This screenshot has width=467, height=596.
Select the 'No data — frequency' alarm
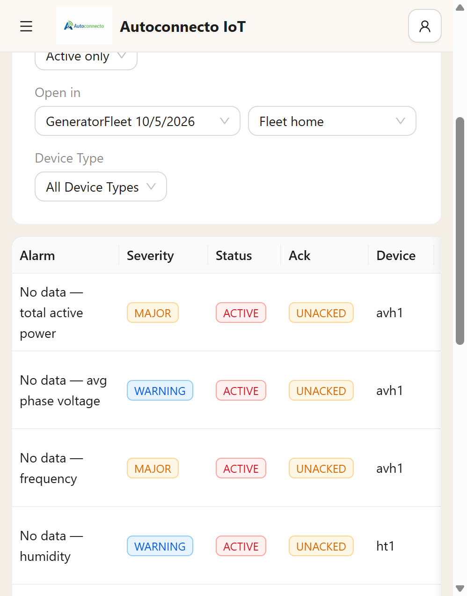click(51, 468)
